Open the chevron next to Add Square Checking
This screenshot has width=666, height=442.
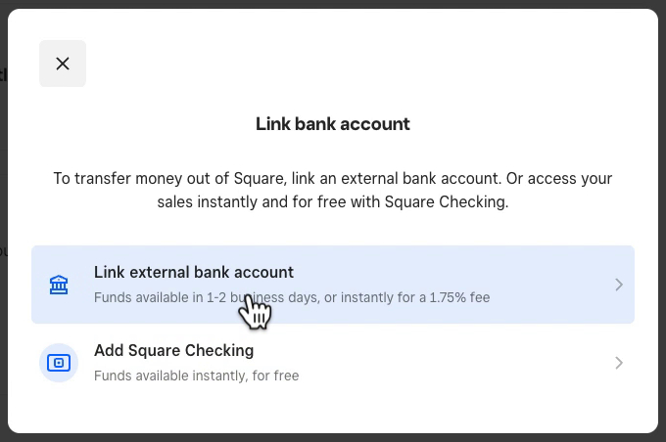coord(619,363)
